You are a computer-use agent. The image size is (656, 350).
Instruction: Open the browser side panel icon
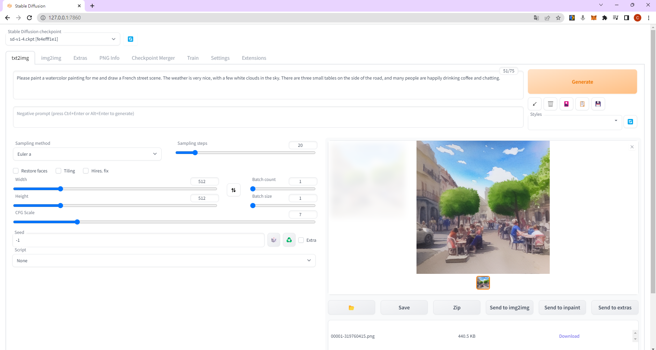point(627,18)
